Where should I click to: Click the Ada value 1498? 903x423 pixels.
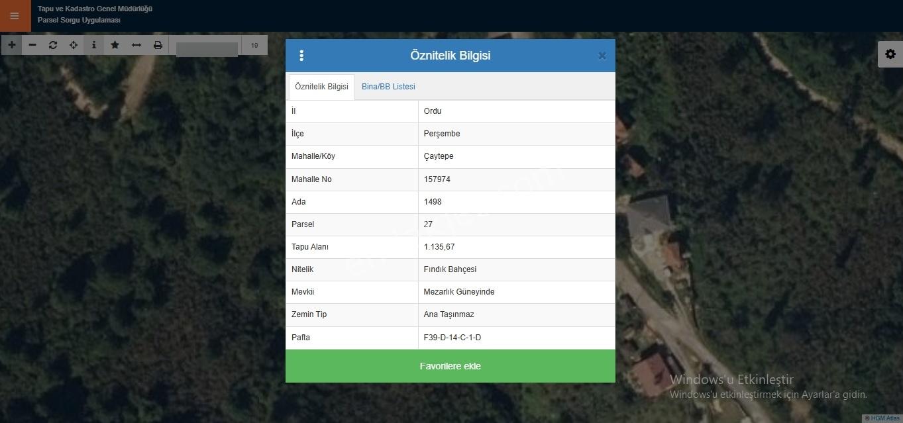(433, 202)
